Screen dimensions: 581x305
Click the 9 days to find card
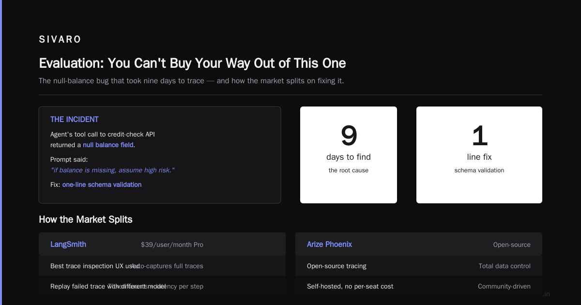[x=349, y=155]
